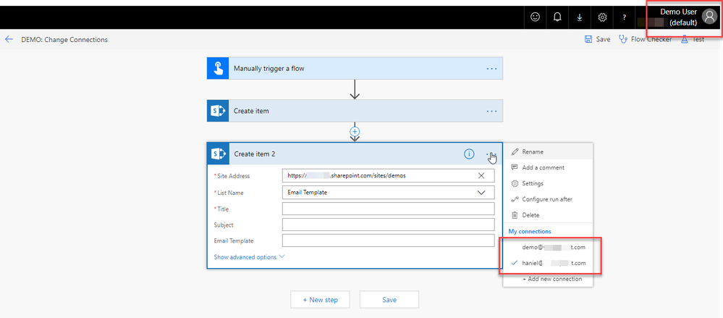The image size is (723, 318).
Task: Go back with the left arrow
Action: [x=9, y=39]
